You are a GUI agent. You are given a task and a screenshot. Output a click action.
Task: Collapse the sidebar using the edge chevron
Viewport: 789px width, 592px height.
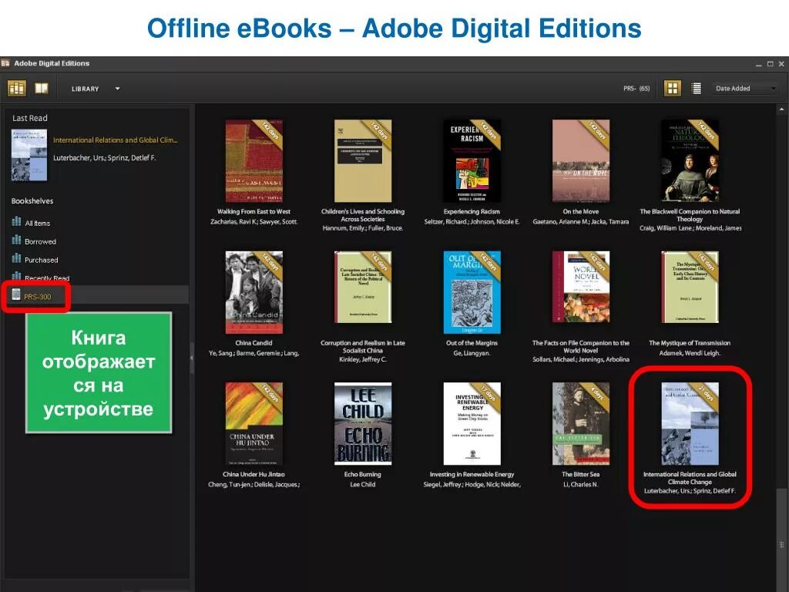coord(192,357)
